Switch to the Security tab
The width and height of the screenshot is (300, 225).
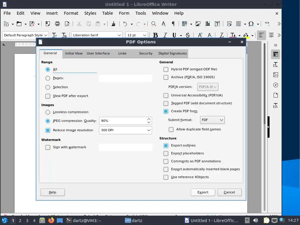[x=146, y=53]
